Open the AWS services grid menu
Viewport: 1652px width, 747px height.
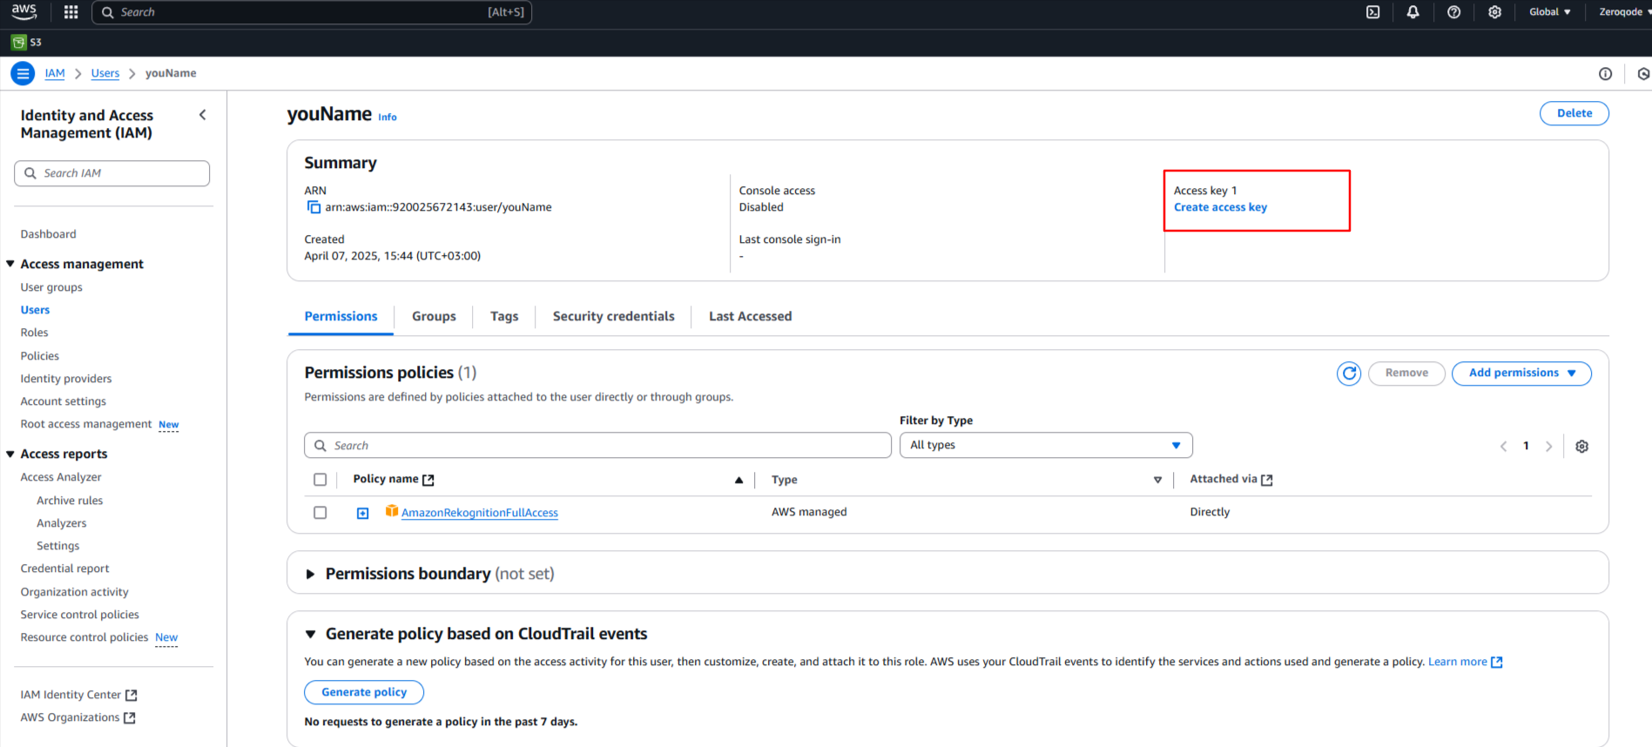click(71, 12)
